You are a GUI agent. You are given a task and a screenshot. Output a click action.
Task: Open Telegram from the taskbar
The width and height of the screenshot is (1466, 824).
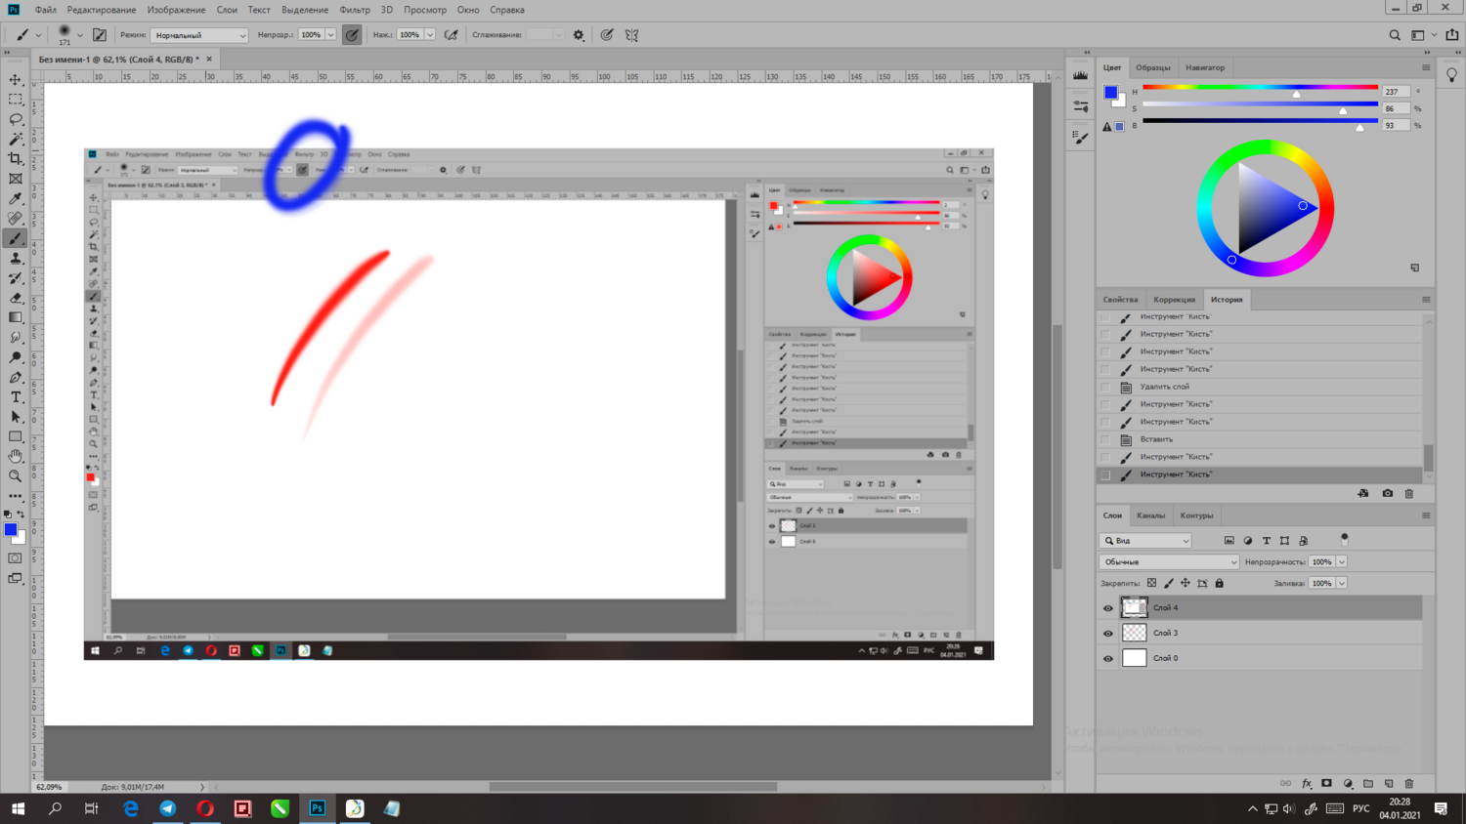(x=168, y=808)
